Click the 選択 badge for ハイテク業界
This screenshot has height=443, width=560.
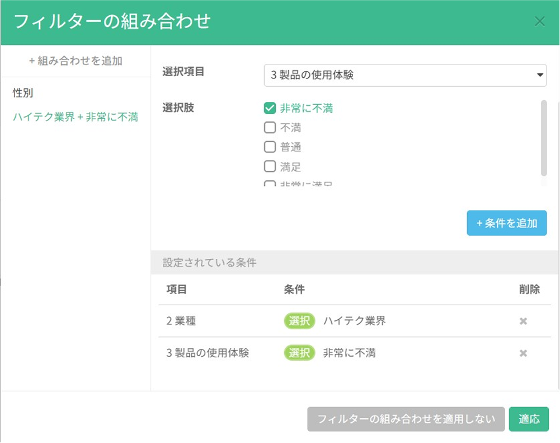click(299, 321)
